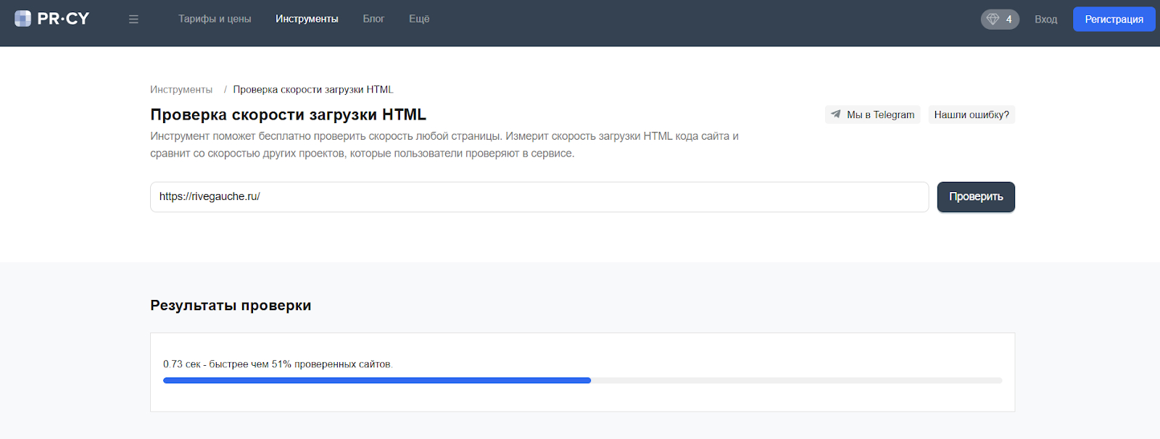This screenshot has height=439, width=1160.
Task: Open the Тарифы и цены page
Action: point(215,19)
